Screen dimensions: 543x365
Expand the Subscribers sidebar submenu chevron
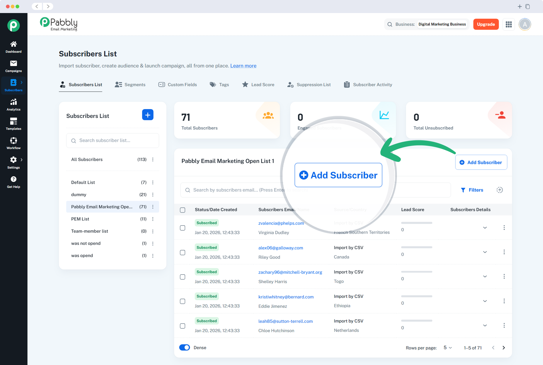[22, 82]
